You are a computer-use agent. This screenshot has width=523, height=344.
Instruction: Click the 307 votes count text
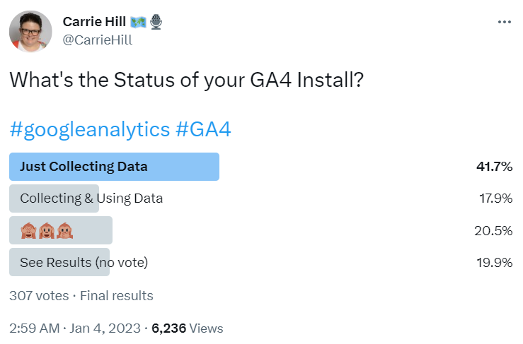[x=39, y=296]
